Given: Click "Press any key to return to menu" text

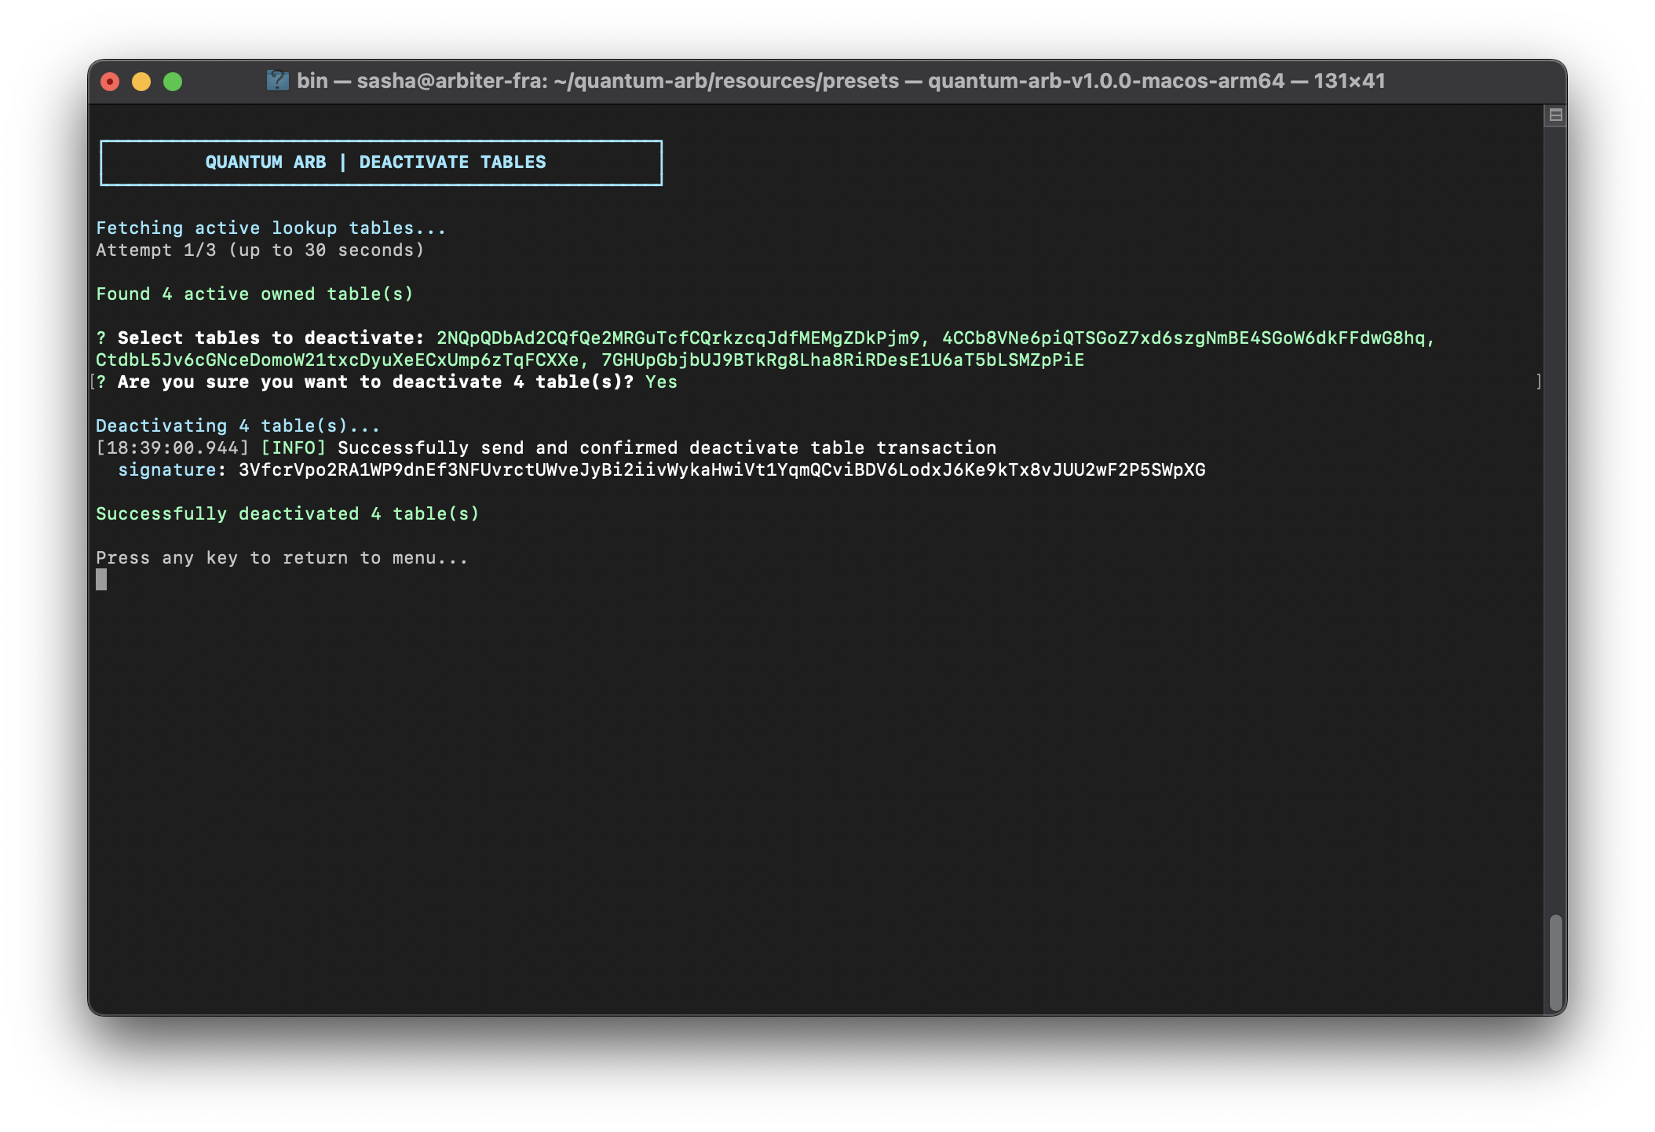Looking at the screenshot, I should (x=282, y=558).
